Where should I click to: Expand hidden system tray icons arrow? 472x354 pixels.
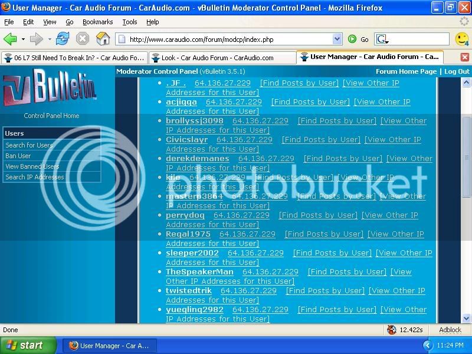[x=427, y=346]
